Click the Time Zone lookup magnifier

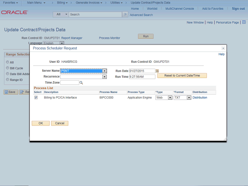81,83
